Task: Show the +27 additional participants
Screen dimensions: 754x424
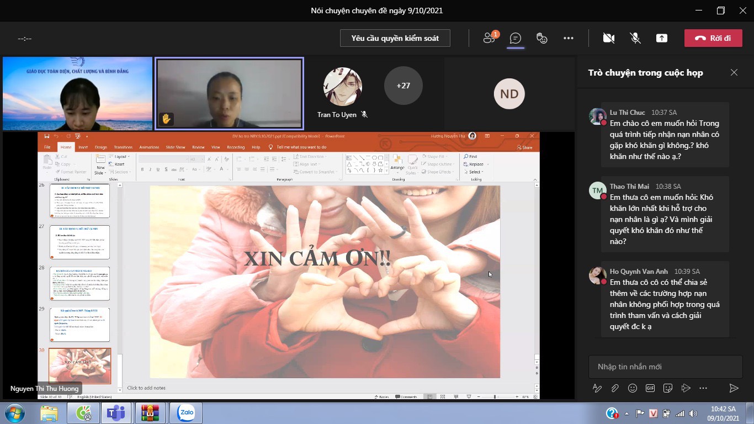Action: click(403, 86)
